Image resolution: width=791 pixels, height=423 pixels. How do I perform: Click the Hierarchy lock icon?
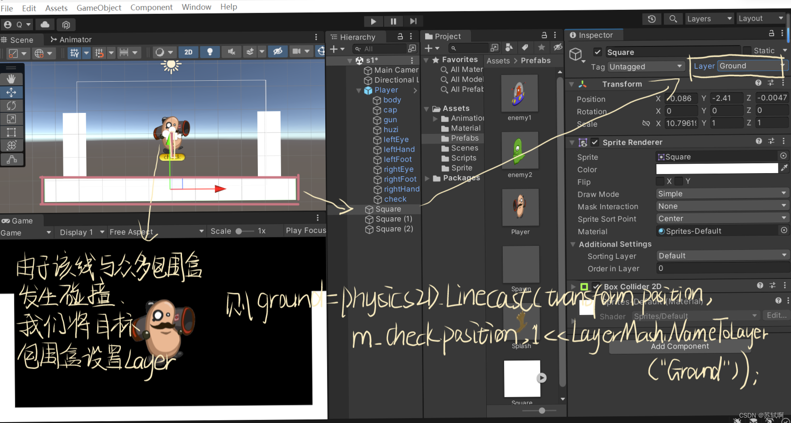[x=400, y=37]
